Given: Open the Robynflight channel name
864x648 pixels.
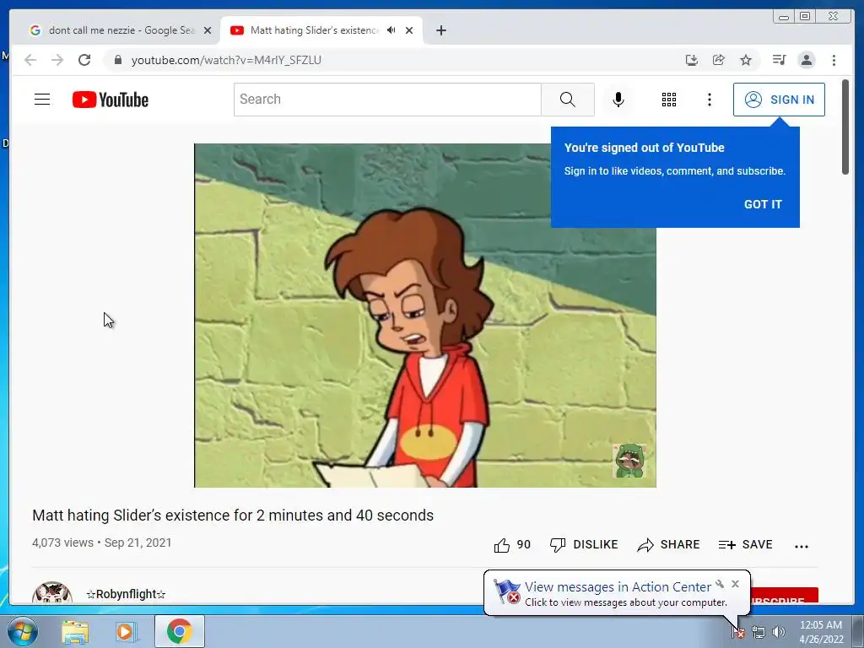Looking at the screenshot, I should point(126,594).
